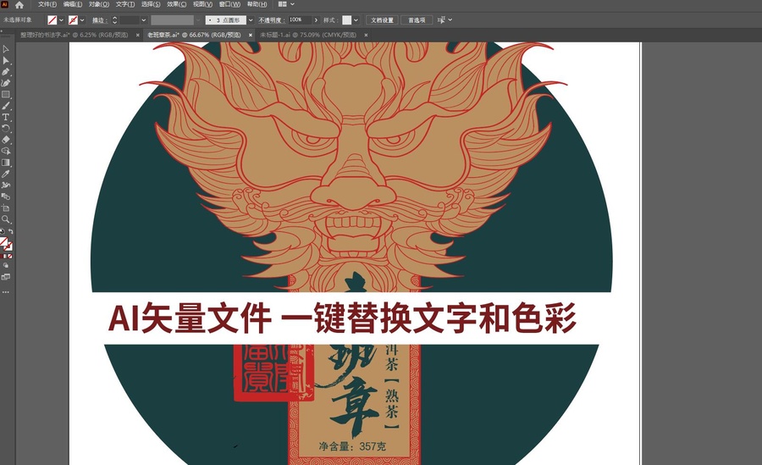762x465 pixels.
Task: Click the stroke color box in toolbar
Action: tap(8, 246)
